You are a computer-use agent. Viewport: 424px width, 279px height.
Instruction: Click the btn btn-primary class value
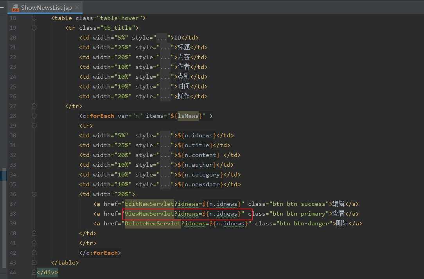point(299,214)
